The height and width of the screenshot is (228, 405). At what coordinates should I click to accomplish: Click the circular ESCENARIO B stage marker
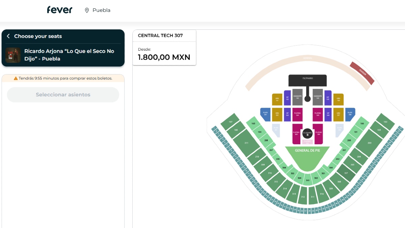pyautogui.click(x=307, y=134)
